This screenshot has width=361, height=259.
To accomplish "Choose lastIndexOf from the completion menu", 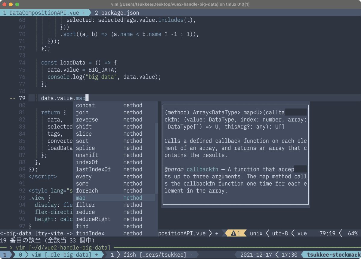I will (114, 169).
